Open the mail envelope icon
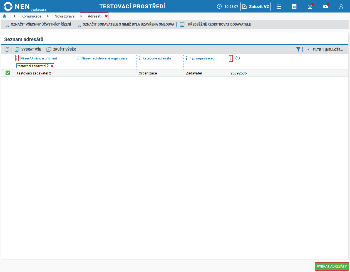 click(x=326, y=6)
